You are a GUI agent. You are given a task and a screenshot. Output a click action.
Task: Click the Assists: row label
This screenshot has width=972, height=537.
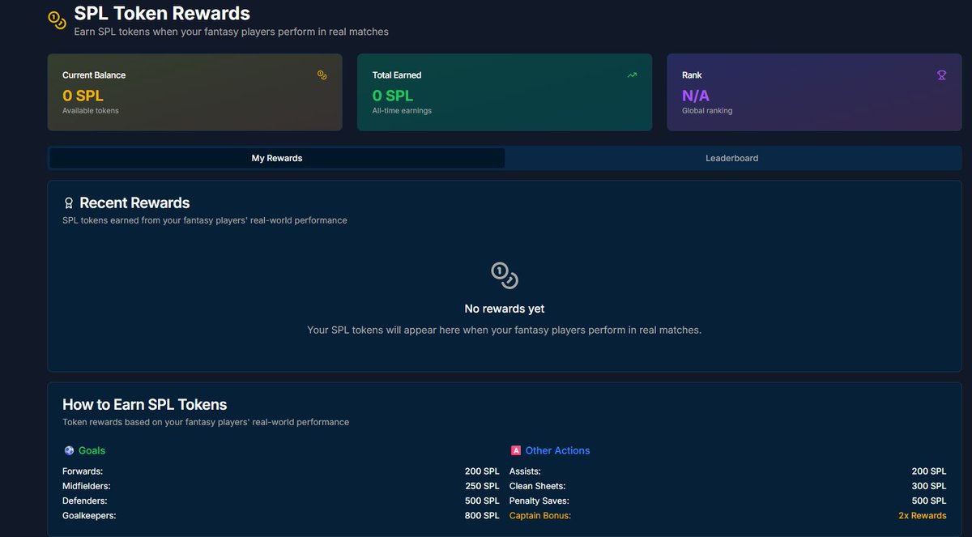525,471
